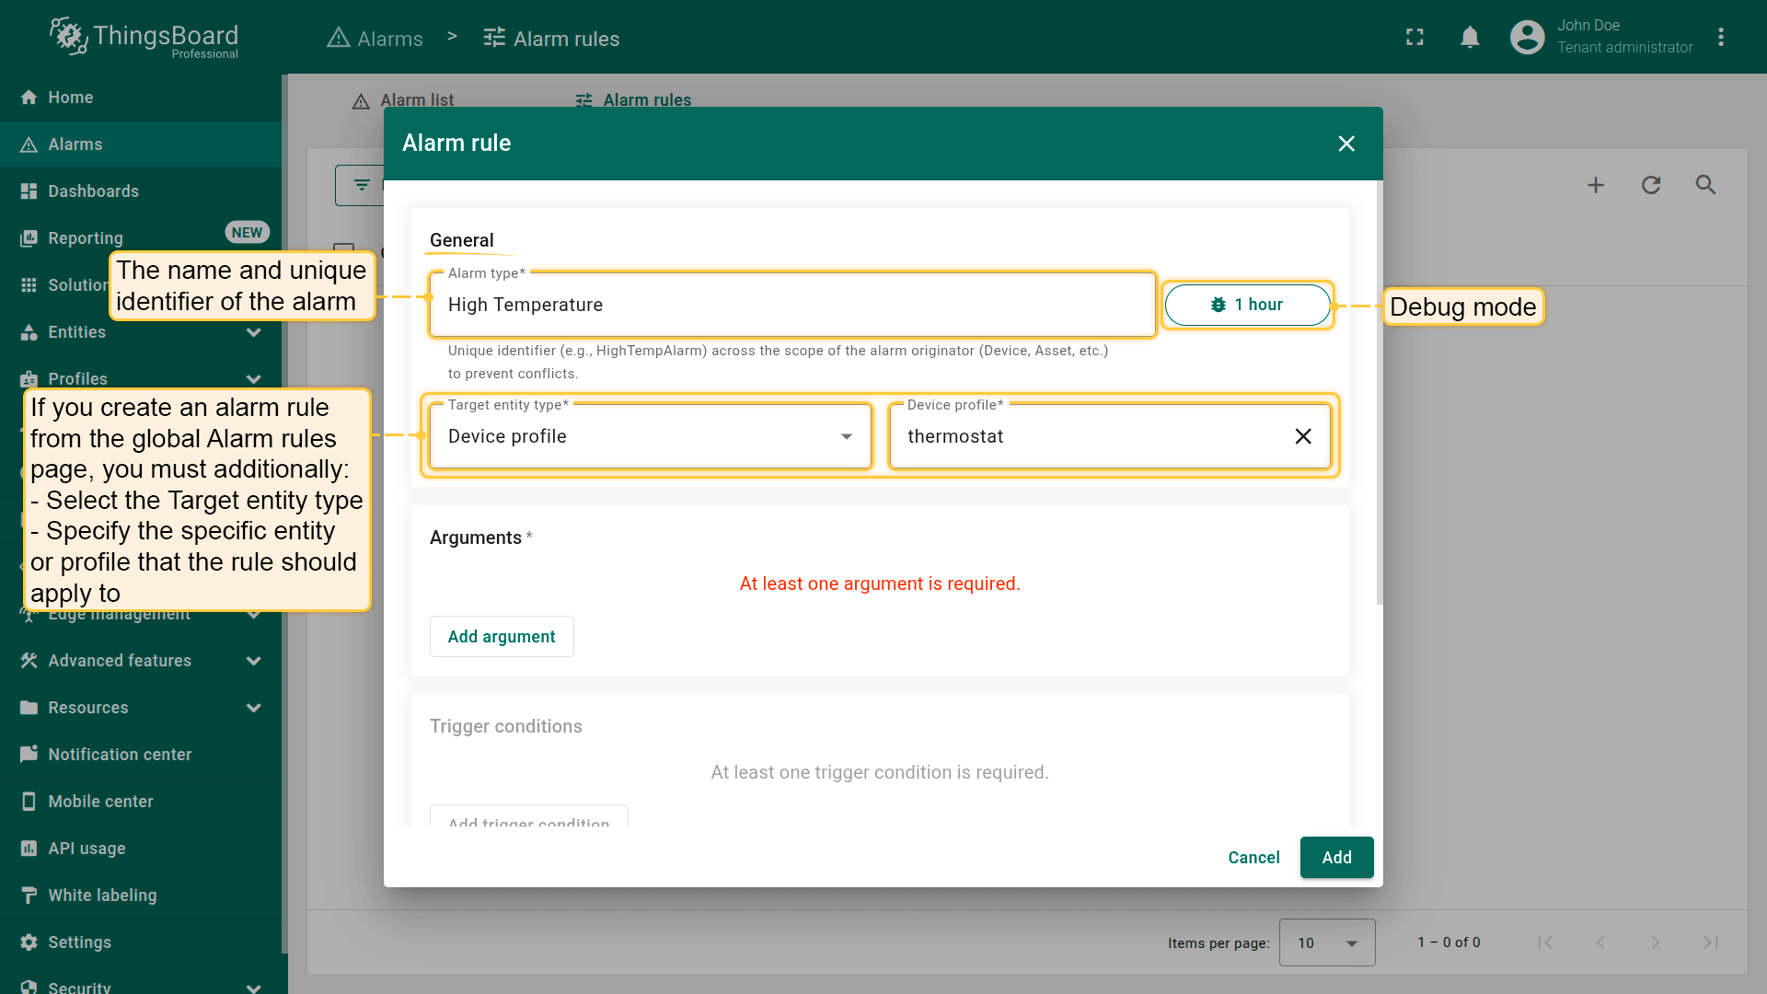Click the Add argument button
1767x994 pixels.
502,637
